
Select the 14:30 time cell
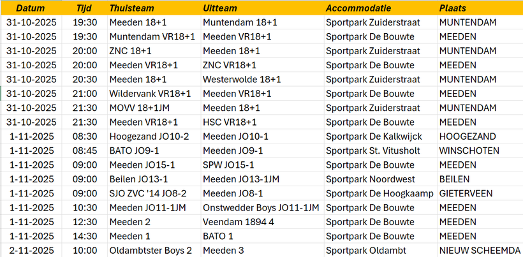[x=85, y=236]
